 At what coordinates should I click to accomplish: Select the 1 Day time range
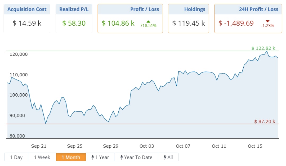[x=16, y=157]
